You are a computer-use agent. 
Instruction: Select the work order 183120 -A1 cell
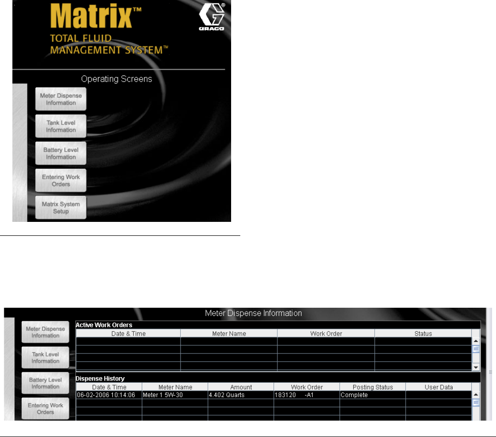(307, 395)
